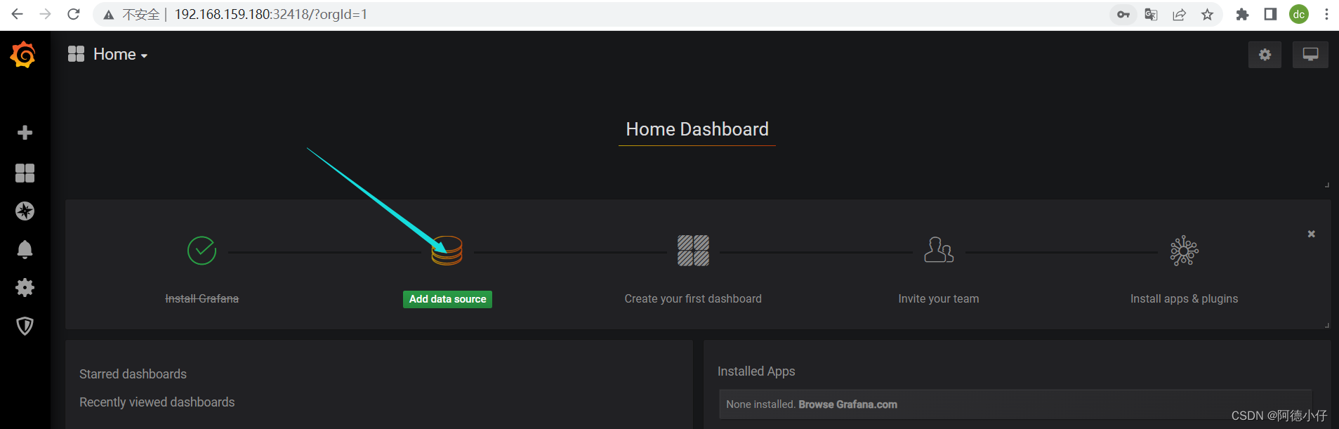This screenshot has height=429, width=1339.
Task: Click the first dashboard squares icon
Action: [x=693, y=251]
